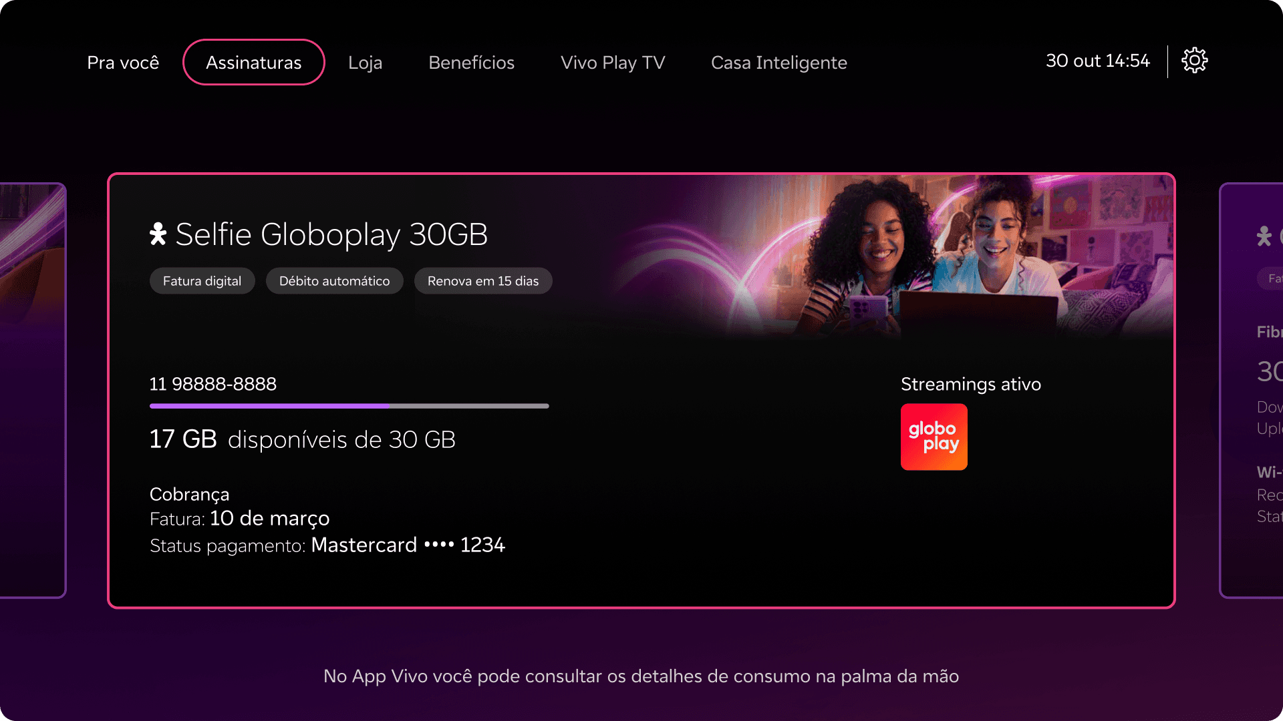The width and height of the screenshot is (1283, 721).
Task: Click the Vivo logo beside Selfie Globoplay
Action: pos(158,234)
